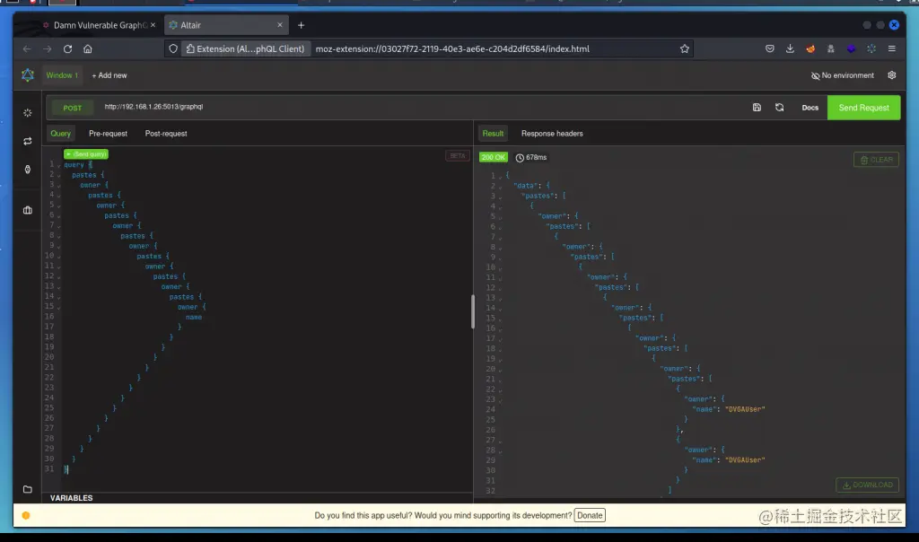Switch to the Pre-request tab
This screenshot has height=542, width=919.
(x=108, y=134)
